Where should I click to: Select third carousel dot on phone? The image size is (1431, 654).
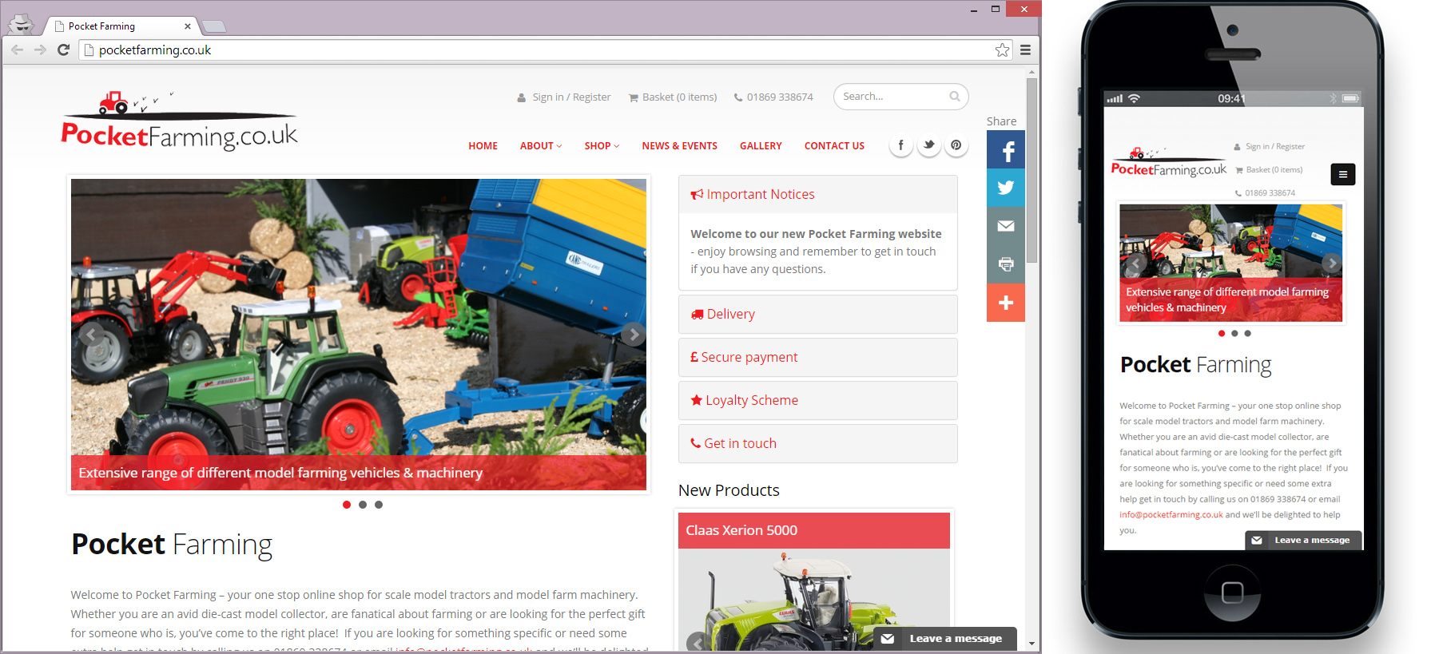coord(1247,334)
